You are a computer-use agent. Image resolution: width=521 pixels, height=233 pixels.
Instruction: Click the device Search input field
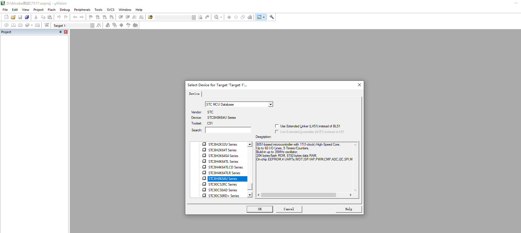(x=228, y=130)
